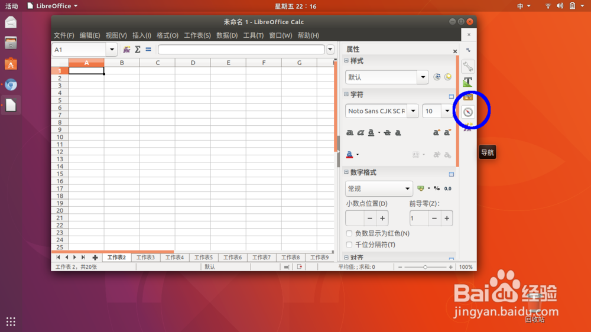Screen dimensions: 591x332
Task: Open the 默认 style dropdown
Action: click(x=423, y=77)
